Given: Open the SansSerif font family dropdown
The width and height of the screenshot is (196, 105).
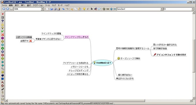Looking at the screenshot, I should [x=162, y=9].
